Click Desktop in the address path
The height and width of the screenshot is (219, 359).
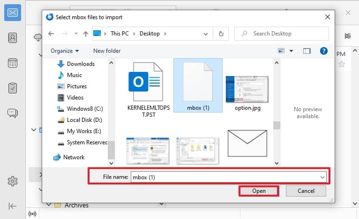pyautogui.click(x=150, y=34)
